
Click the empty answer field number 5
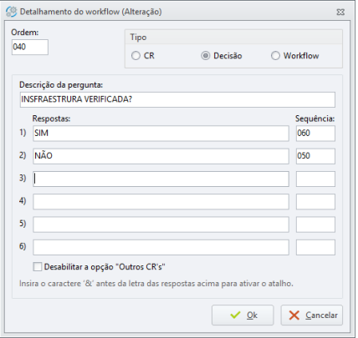pyautogui.click(x=161, y=224)
